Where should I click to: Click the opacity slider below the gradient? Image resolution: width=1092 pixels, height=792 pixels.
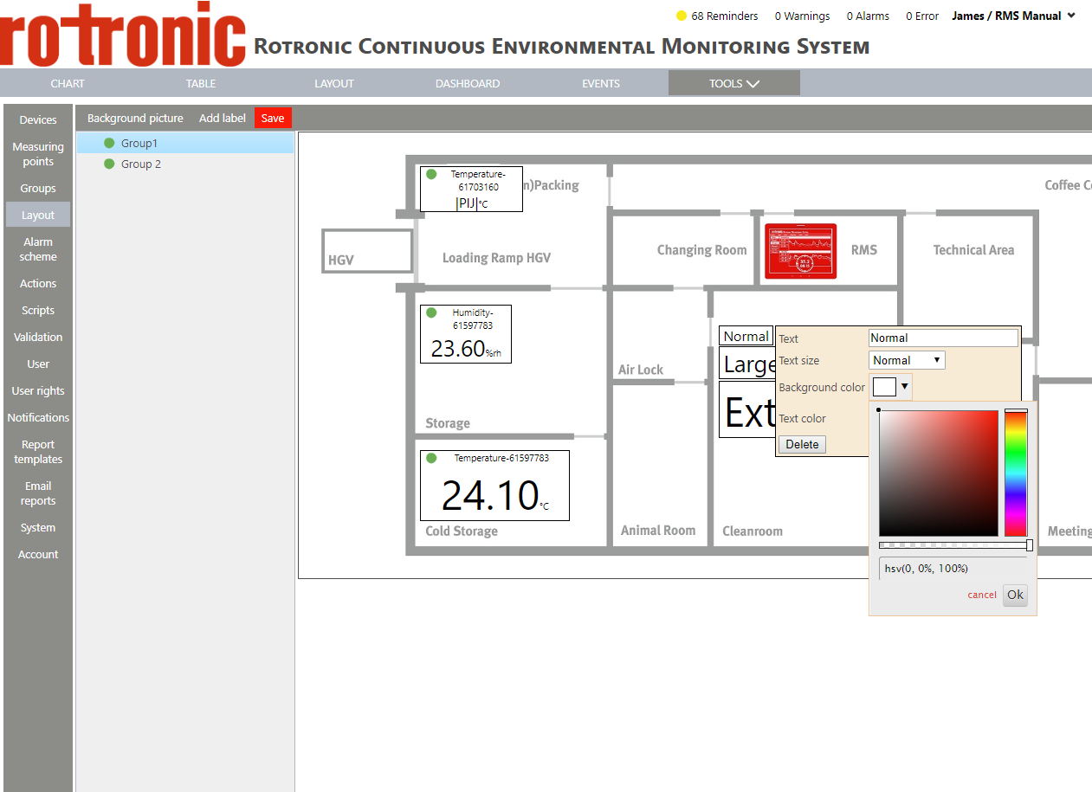tap(955, 545)
